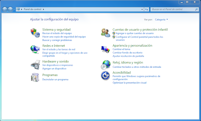201x121 pixels.
Task: Open the Sistema y seguridad shield icon
Action: click(35, 33)
